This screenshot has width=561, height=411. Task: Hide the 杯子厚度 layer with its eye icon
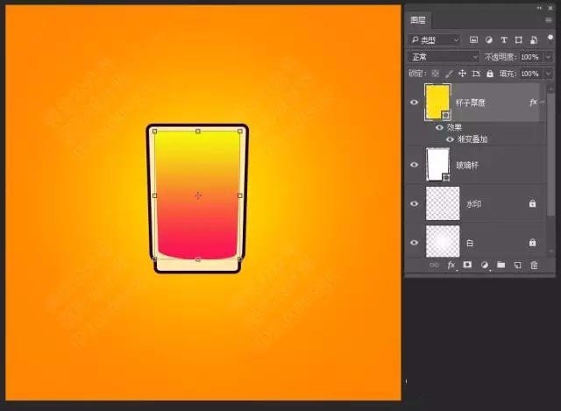click(x=414, y=103)
